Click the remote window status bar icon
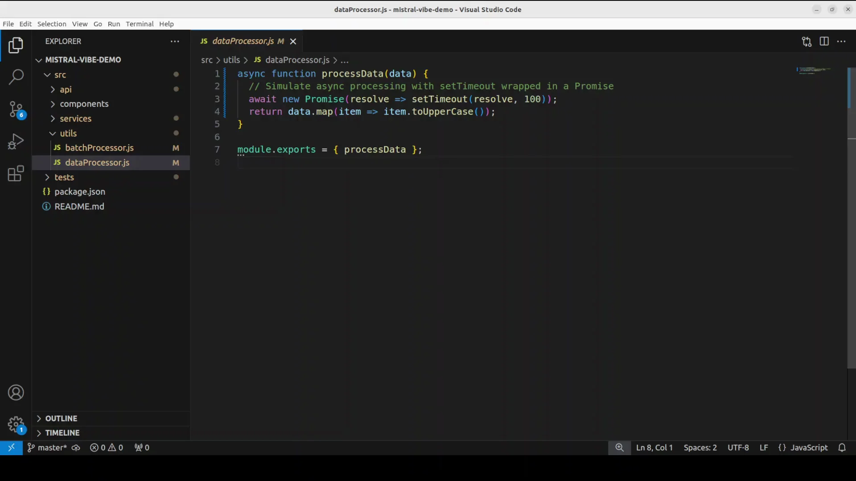Viewport: 856px width, 481px height. (x=11, y=448)
